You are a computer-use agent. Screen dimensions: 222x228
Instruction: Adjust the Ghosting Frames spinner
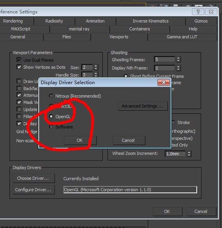tap(179, 59)
